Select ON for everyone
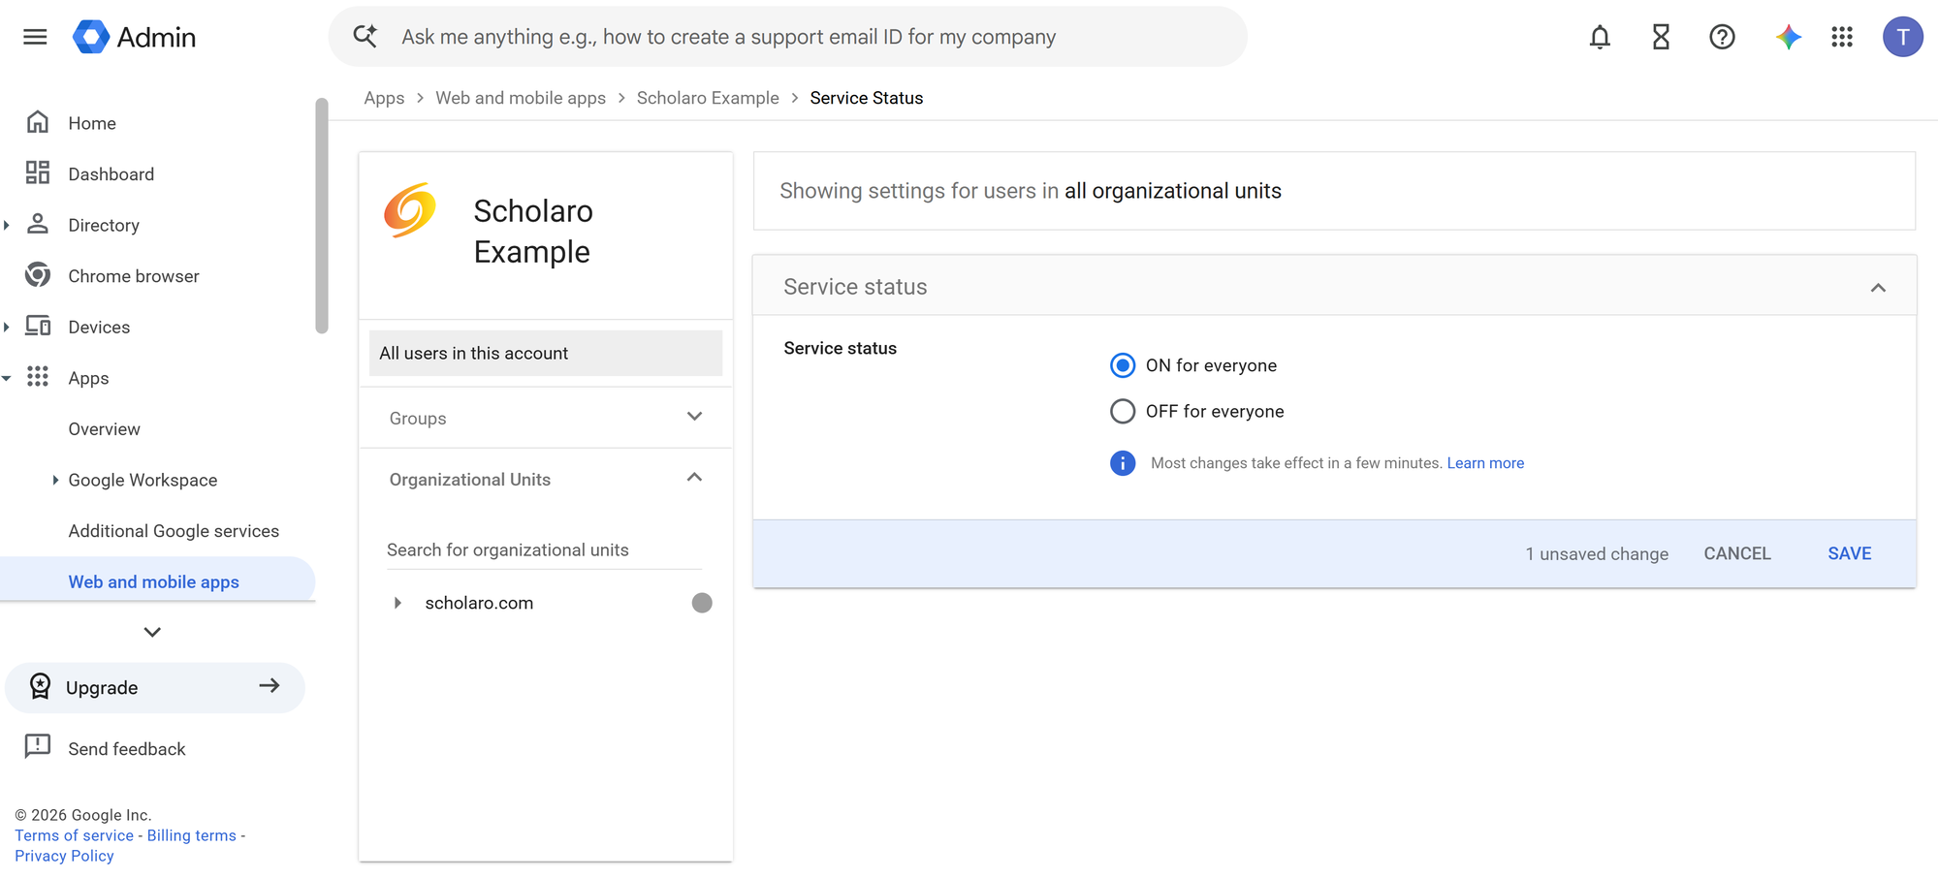Image resolution: width=1938 pixels, height=878 pixels. click(1123, 365)
